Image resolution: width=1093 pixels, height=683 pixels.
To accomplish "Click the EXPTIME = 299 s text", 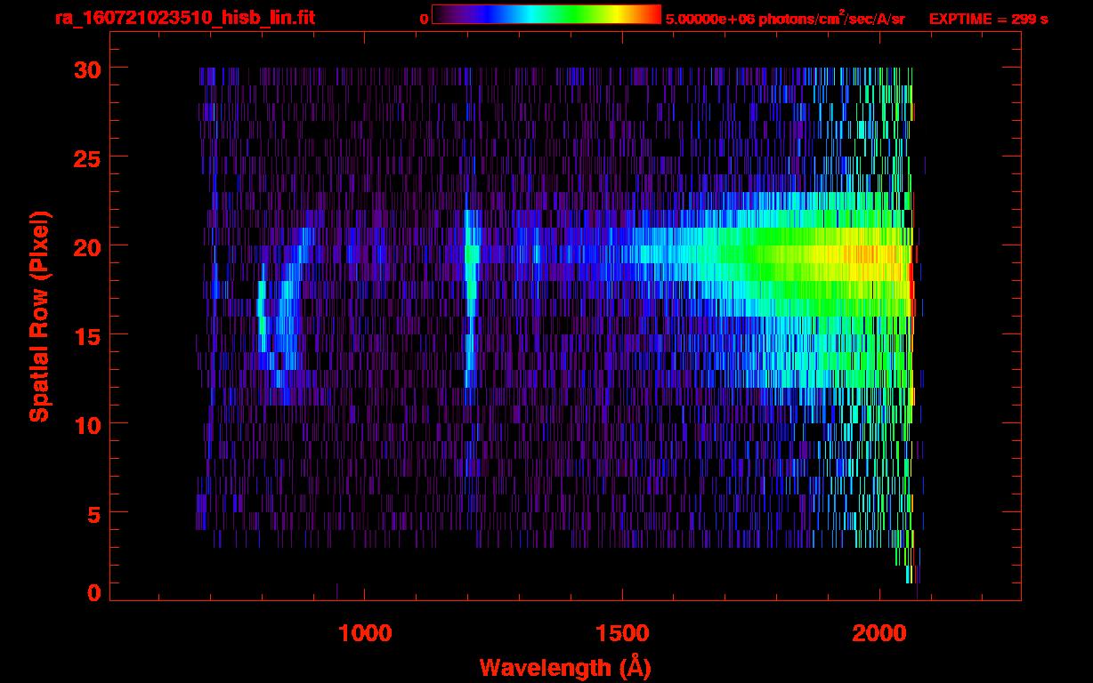I will [x=988, y=19].
